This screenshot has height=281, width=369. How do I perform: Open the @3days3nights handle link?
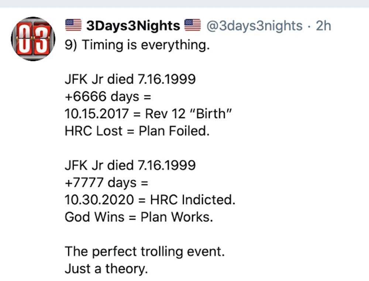click(254, 25)
